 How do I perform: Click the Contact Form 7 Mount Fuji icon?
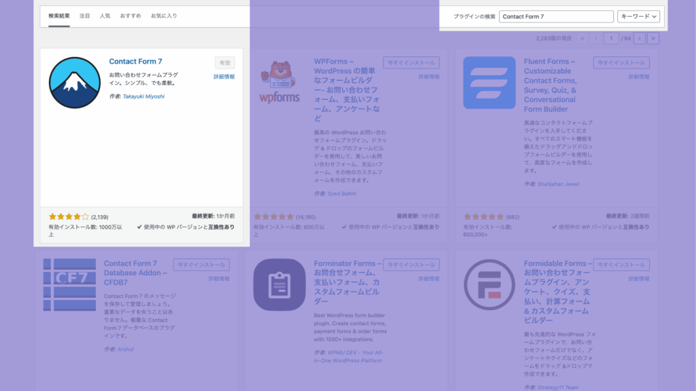pyautogui.click(x=75, y=82)
